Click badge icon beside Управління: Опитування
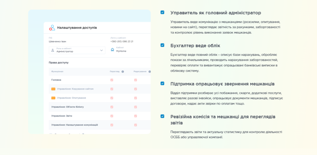This screenshot has width=317, height=155. pos(53,98)
